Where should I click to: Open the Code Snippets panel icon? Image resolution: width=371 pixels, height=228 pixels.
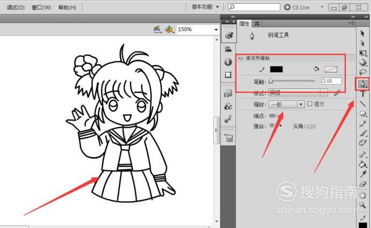pyautogui.click(x=228, y=94)
